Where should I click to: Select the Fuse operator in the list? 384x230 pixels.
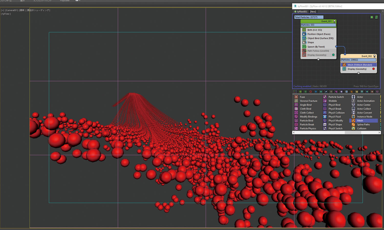(x=300, y=97)
